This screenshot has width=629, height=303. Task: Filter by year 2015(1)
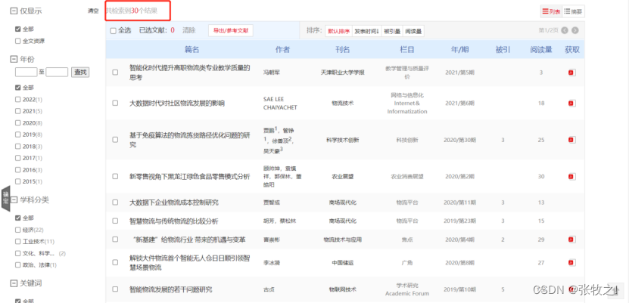pos(17,181)
